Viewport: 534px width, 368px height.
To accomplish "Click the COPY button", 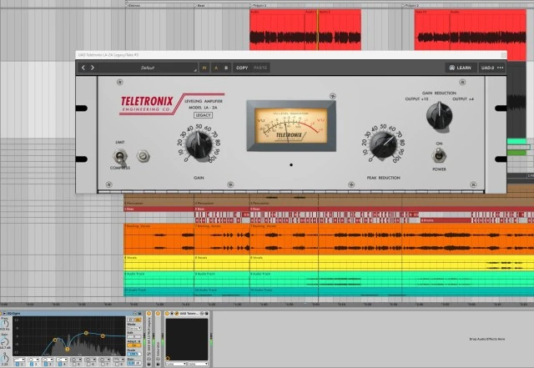I will (x=242, y=68).
